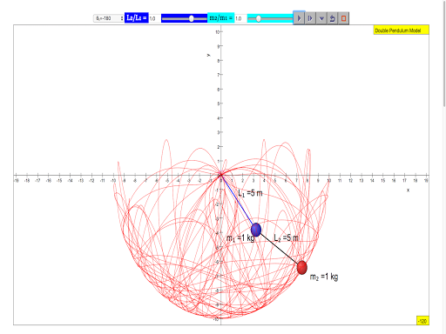Open the down-arrow options menu in toolbar
This screenshot has height=334, width=446.
[321, 18]
